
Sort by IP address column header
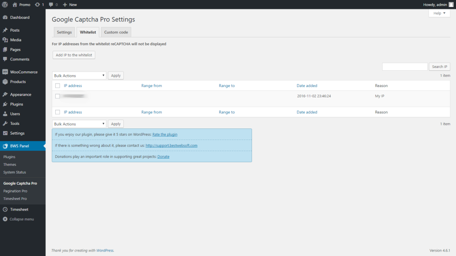(x=73, y=86)
